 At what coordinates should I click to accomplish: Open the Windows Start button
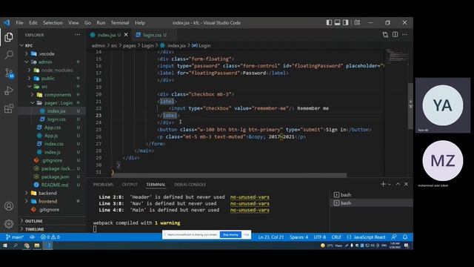5,245
